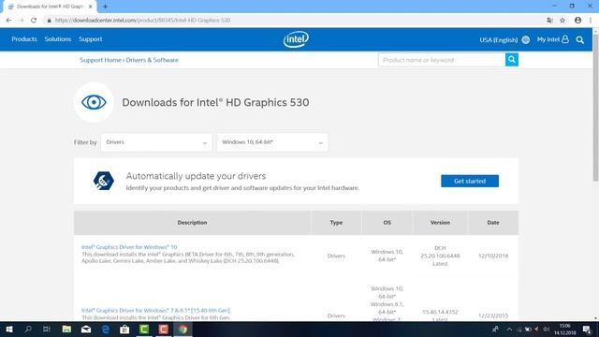
Task: Reload the page with refresh icon
Action: point(34,21)
